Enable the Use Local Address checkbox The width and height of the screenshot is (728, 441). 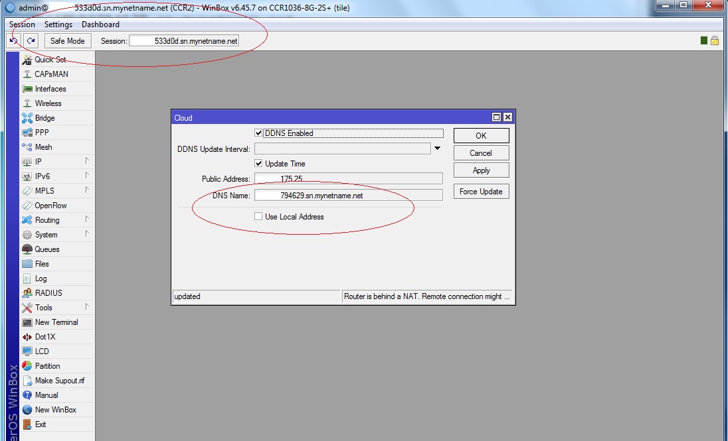click(258, 216)
